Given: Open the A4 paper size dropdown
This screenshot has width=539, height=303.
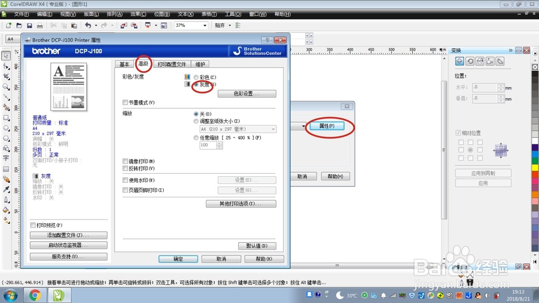Looking at the screenshot, I should tap(238, 129).
